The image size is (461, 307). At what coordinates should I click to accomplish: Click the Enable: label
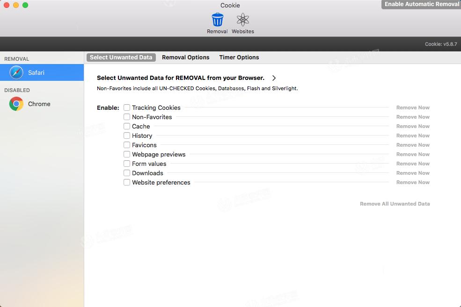click(x=108, y=108)
